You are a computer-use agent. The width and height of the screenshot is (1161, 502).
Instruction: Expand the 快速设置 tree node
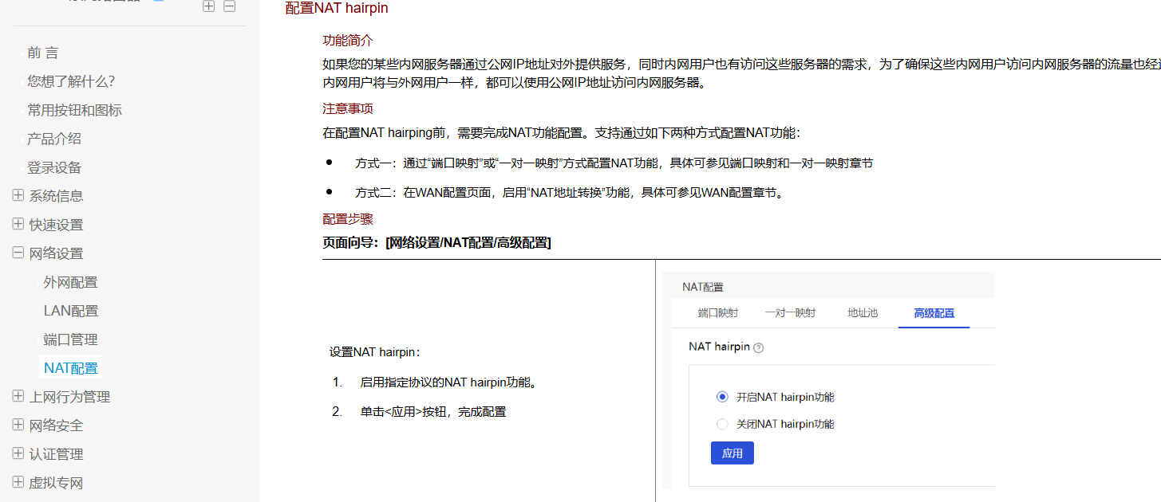18,225
